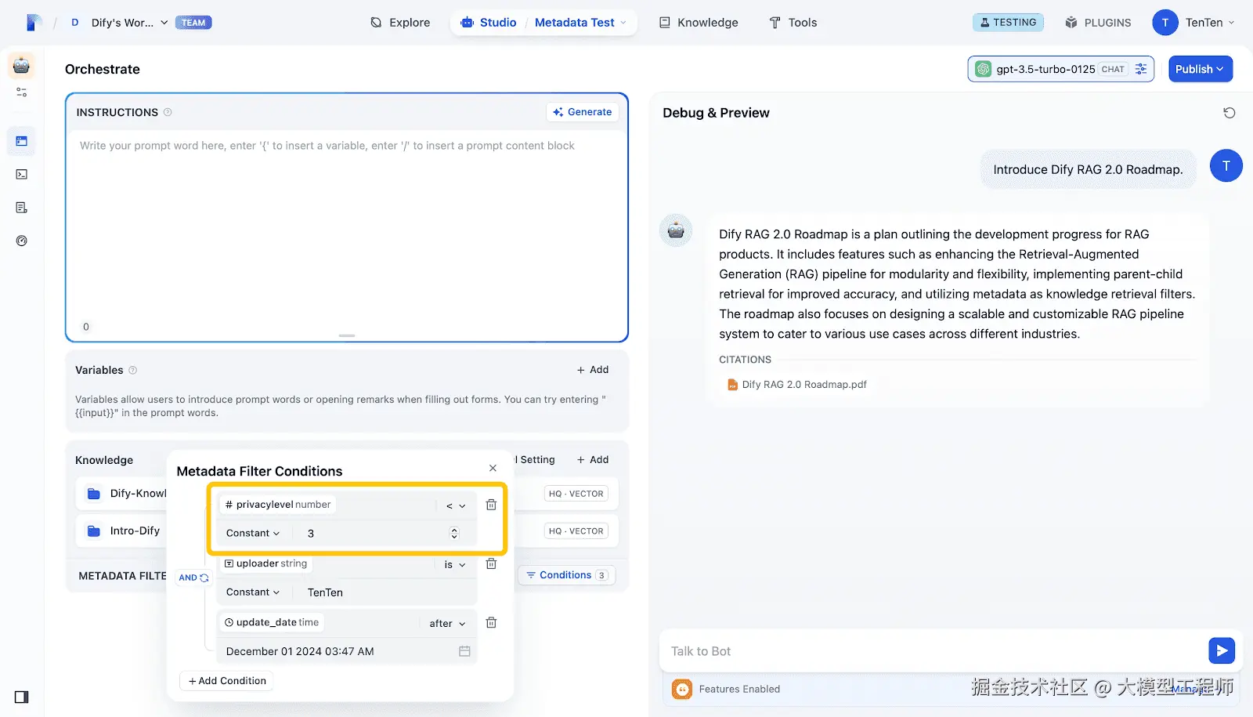This screenshot has height=717, width=1253.
Task: Open the TenTen account menu
Action: coord(1193,23)
